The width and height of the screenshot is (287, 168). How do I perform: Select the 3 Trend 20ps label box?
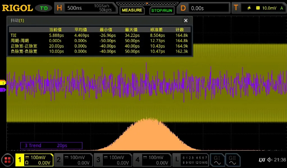(x=51, y=146)
